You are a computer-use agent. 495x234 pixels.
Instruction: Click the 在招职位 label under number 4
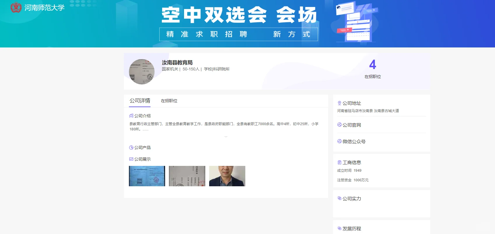(373, 77)
